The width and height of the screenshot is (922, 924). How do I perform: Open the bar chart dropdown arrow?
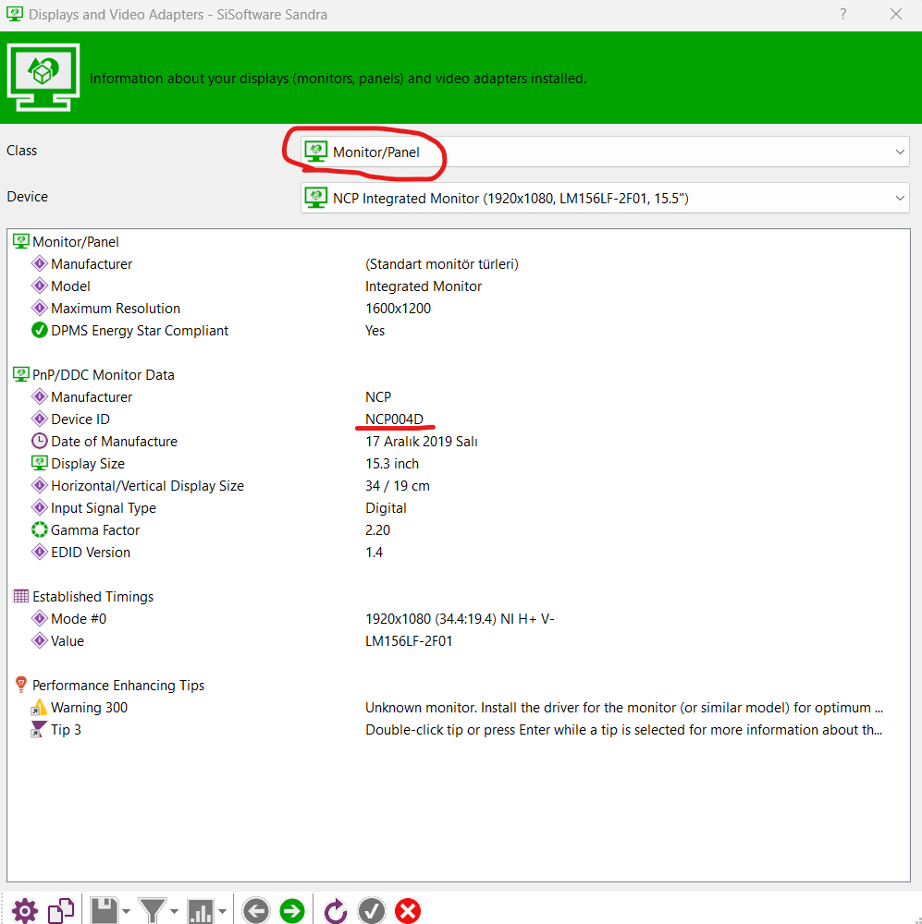[x=222, y=912]
